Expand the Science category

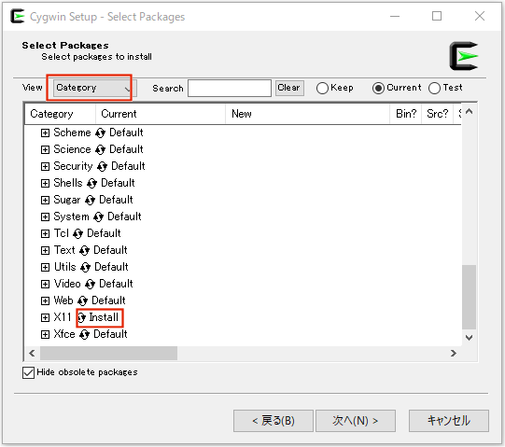pyautogui.click(x=45, y=149)
